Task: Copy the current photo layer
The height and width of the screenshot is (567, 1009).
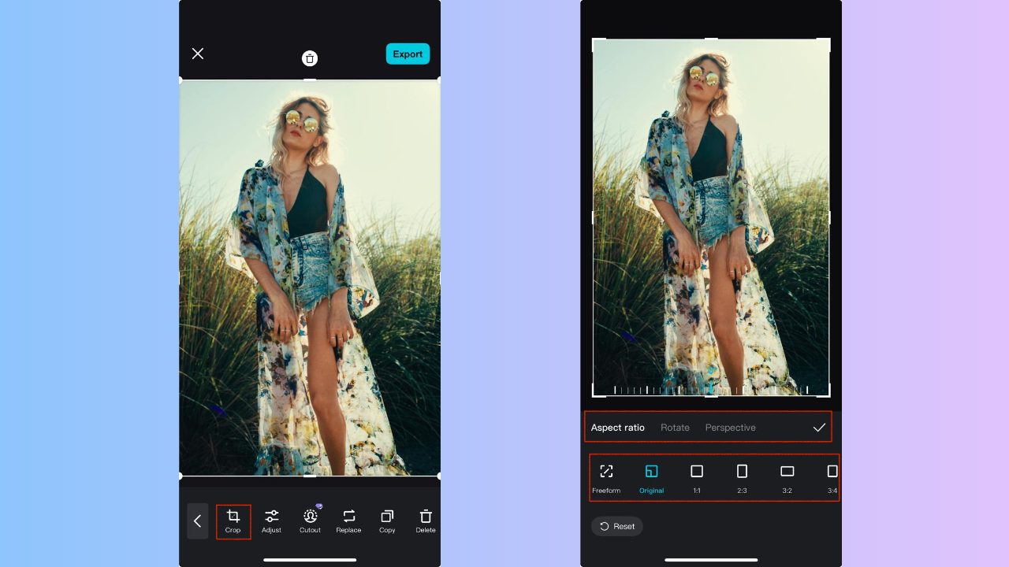Action: (x=387, y=521)
